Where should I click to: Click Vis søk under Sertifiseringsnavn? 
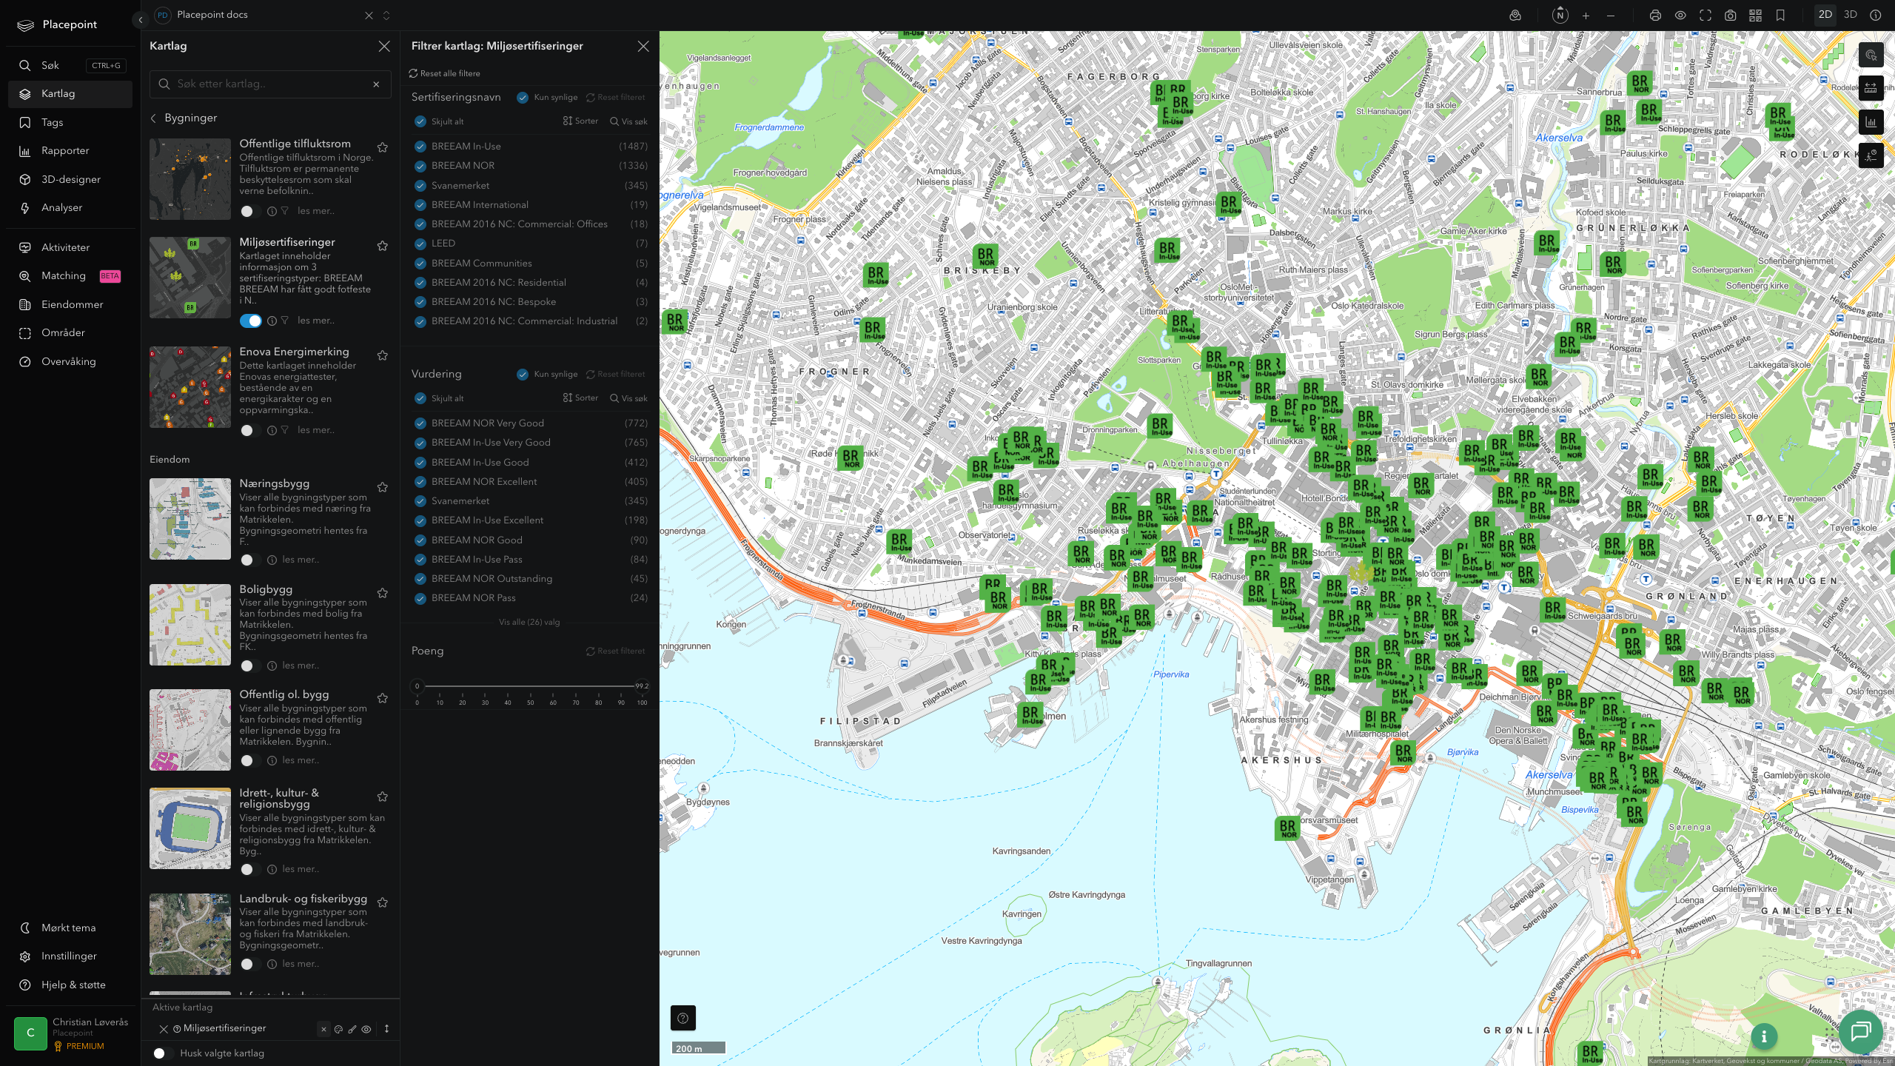pyautogui.click(x=628, y=121)
